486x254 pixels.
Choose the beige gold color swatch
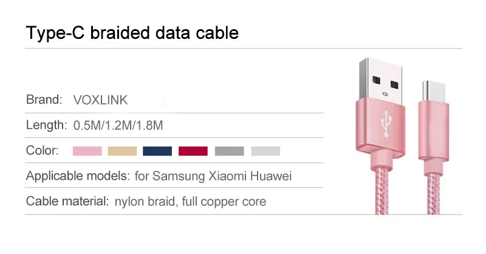(122, 151)
